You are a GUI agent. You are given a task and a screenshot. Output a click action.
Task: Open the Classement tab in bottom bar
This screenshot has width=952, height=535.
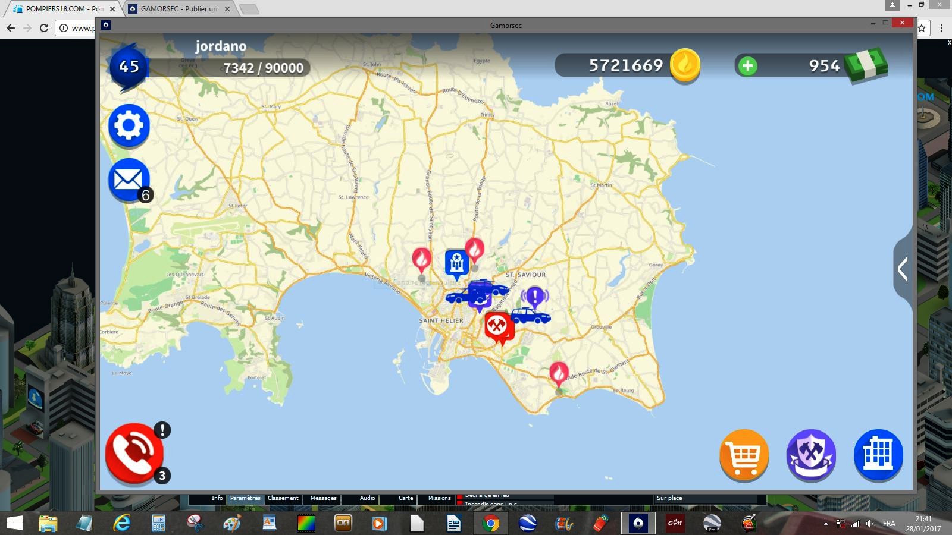283,498
